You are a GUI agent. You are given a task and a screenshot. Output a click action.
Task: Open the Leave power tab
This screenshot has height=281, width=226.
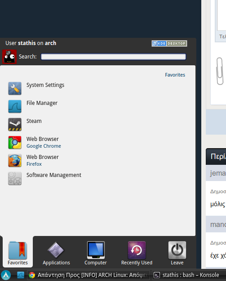tap(177, 253)
